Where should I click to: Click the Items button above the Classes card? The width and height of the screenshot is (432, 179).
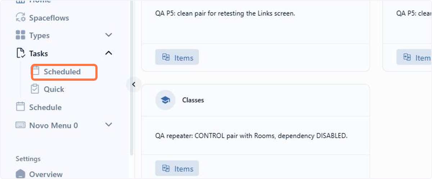177,58
